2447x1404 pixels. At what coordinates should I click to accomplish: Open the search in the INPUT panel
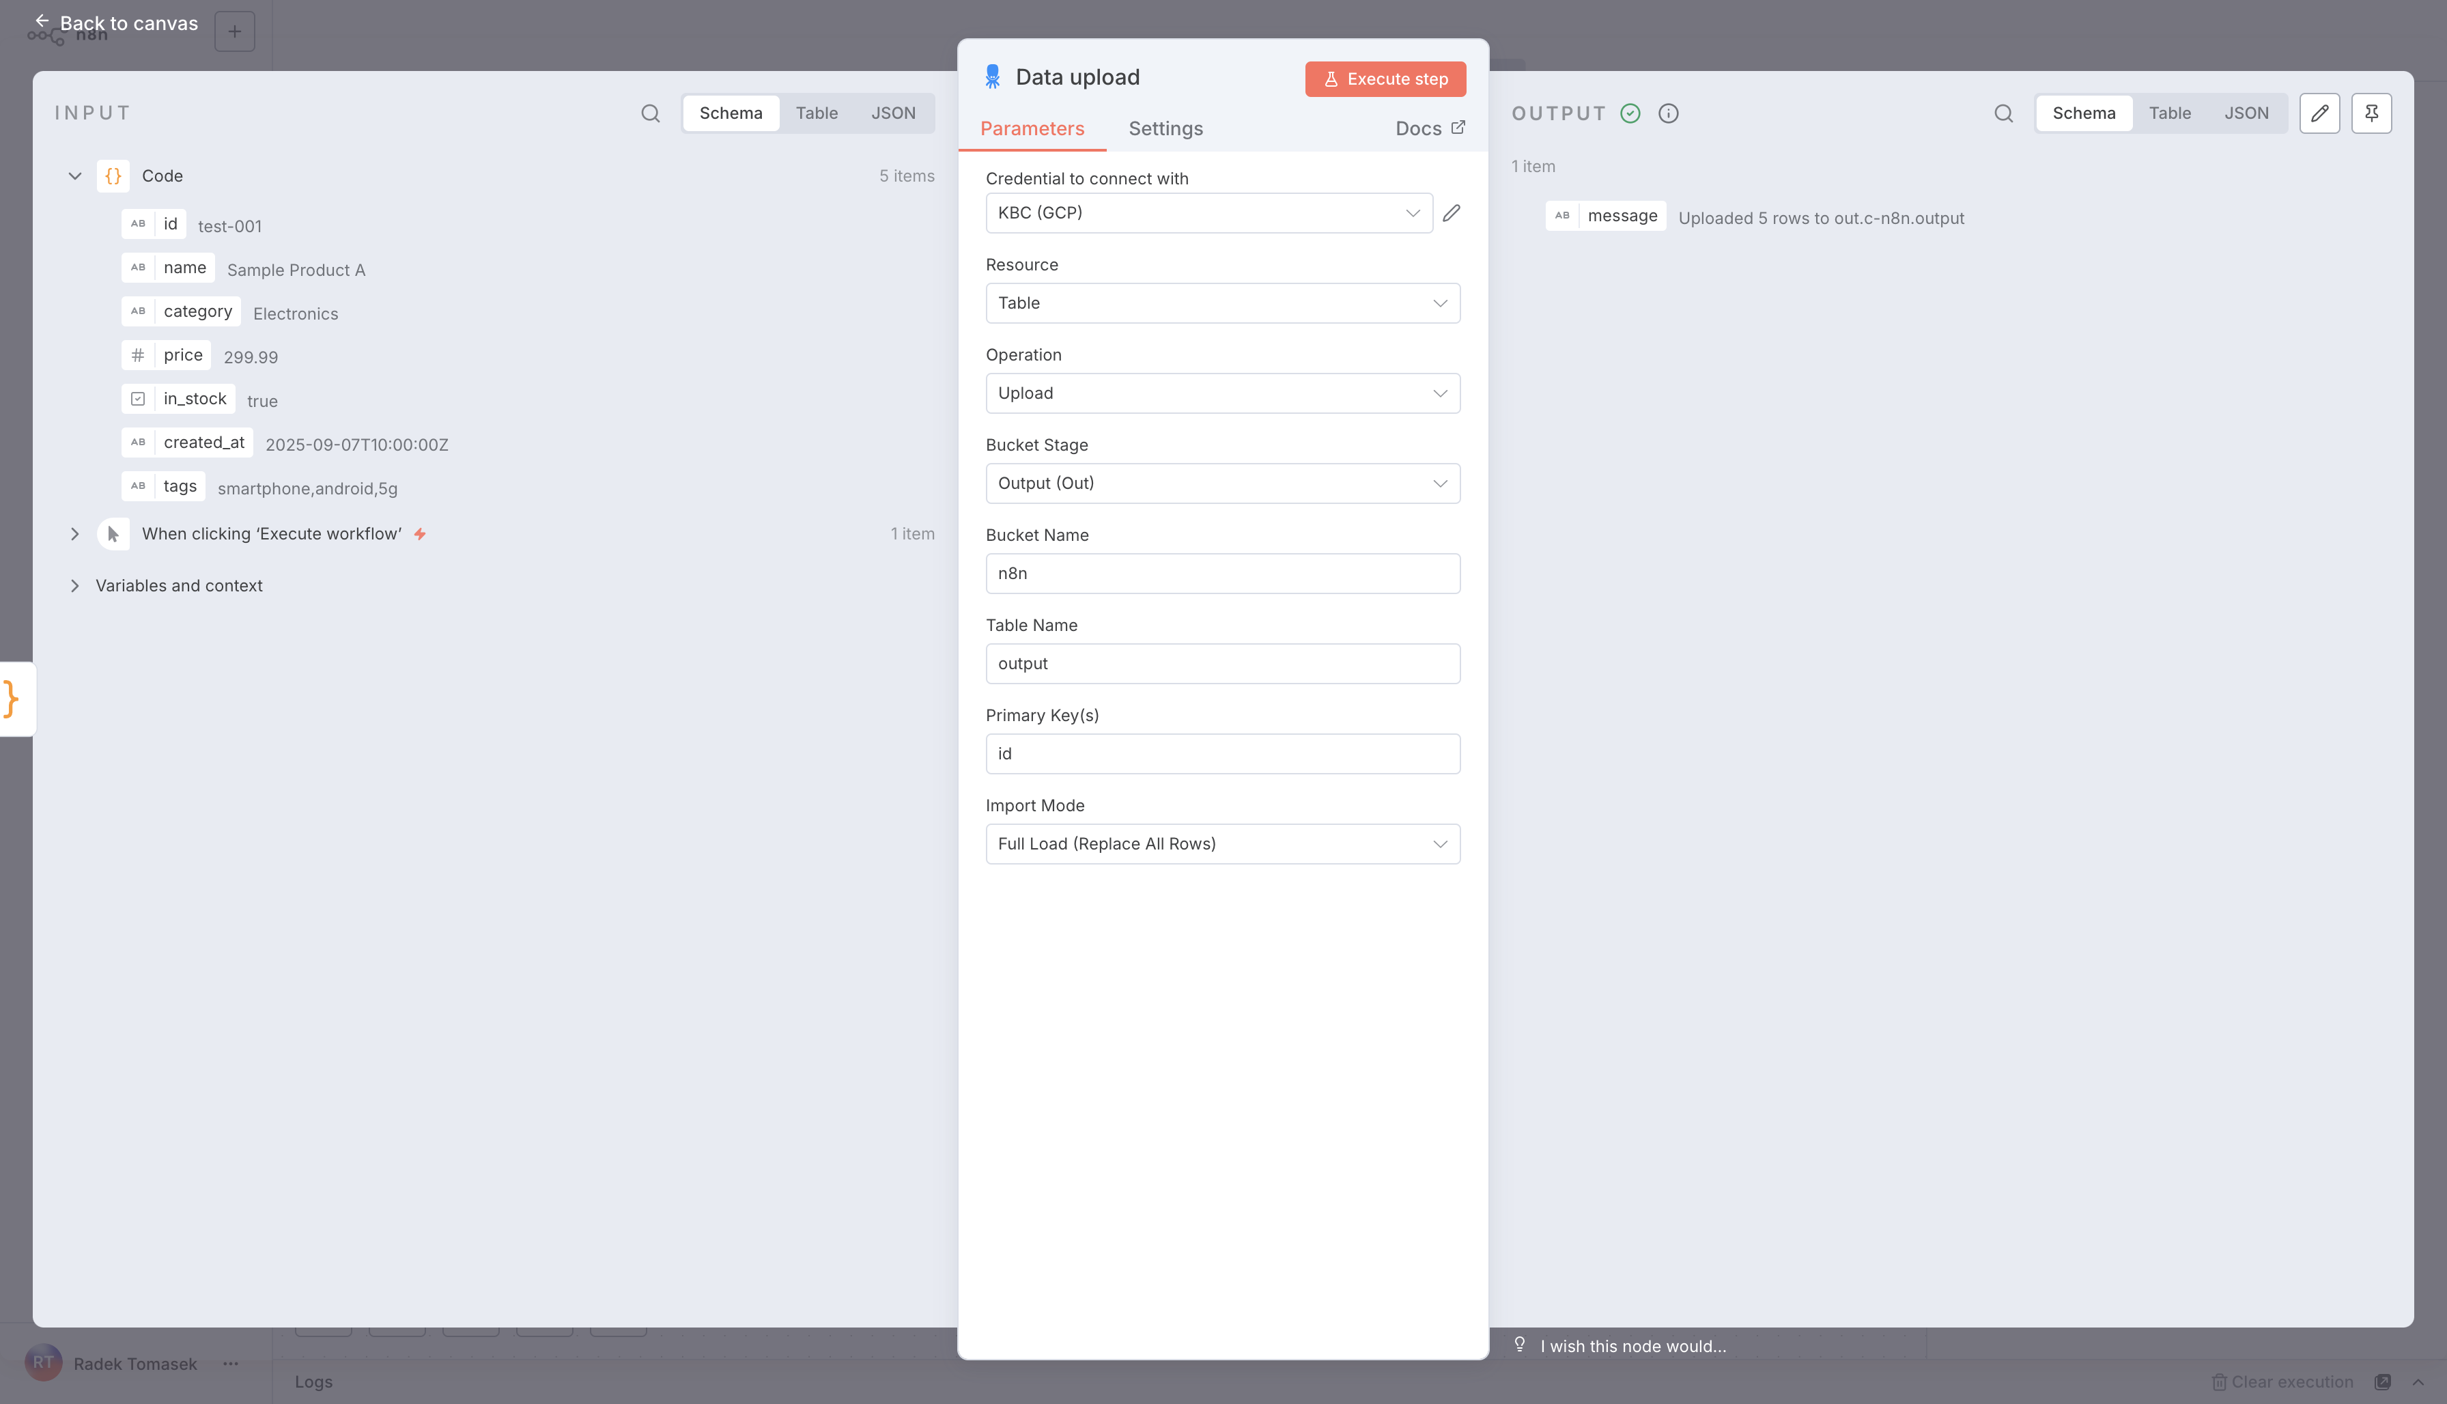point(650,113)
